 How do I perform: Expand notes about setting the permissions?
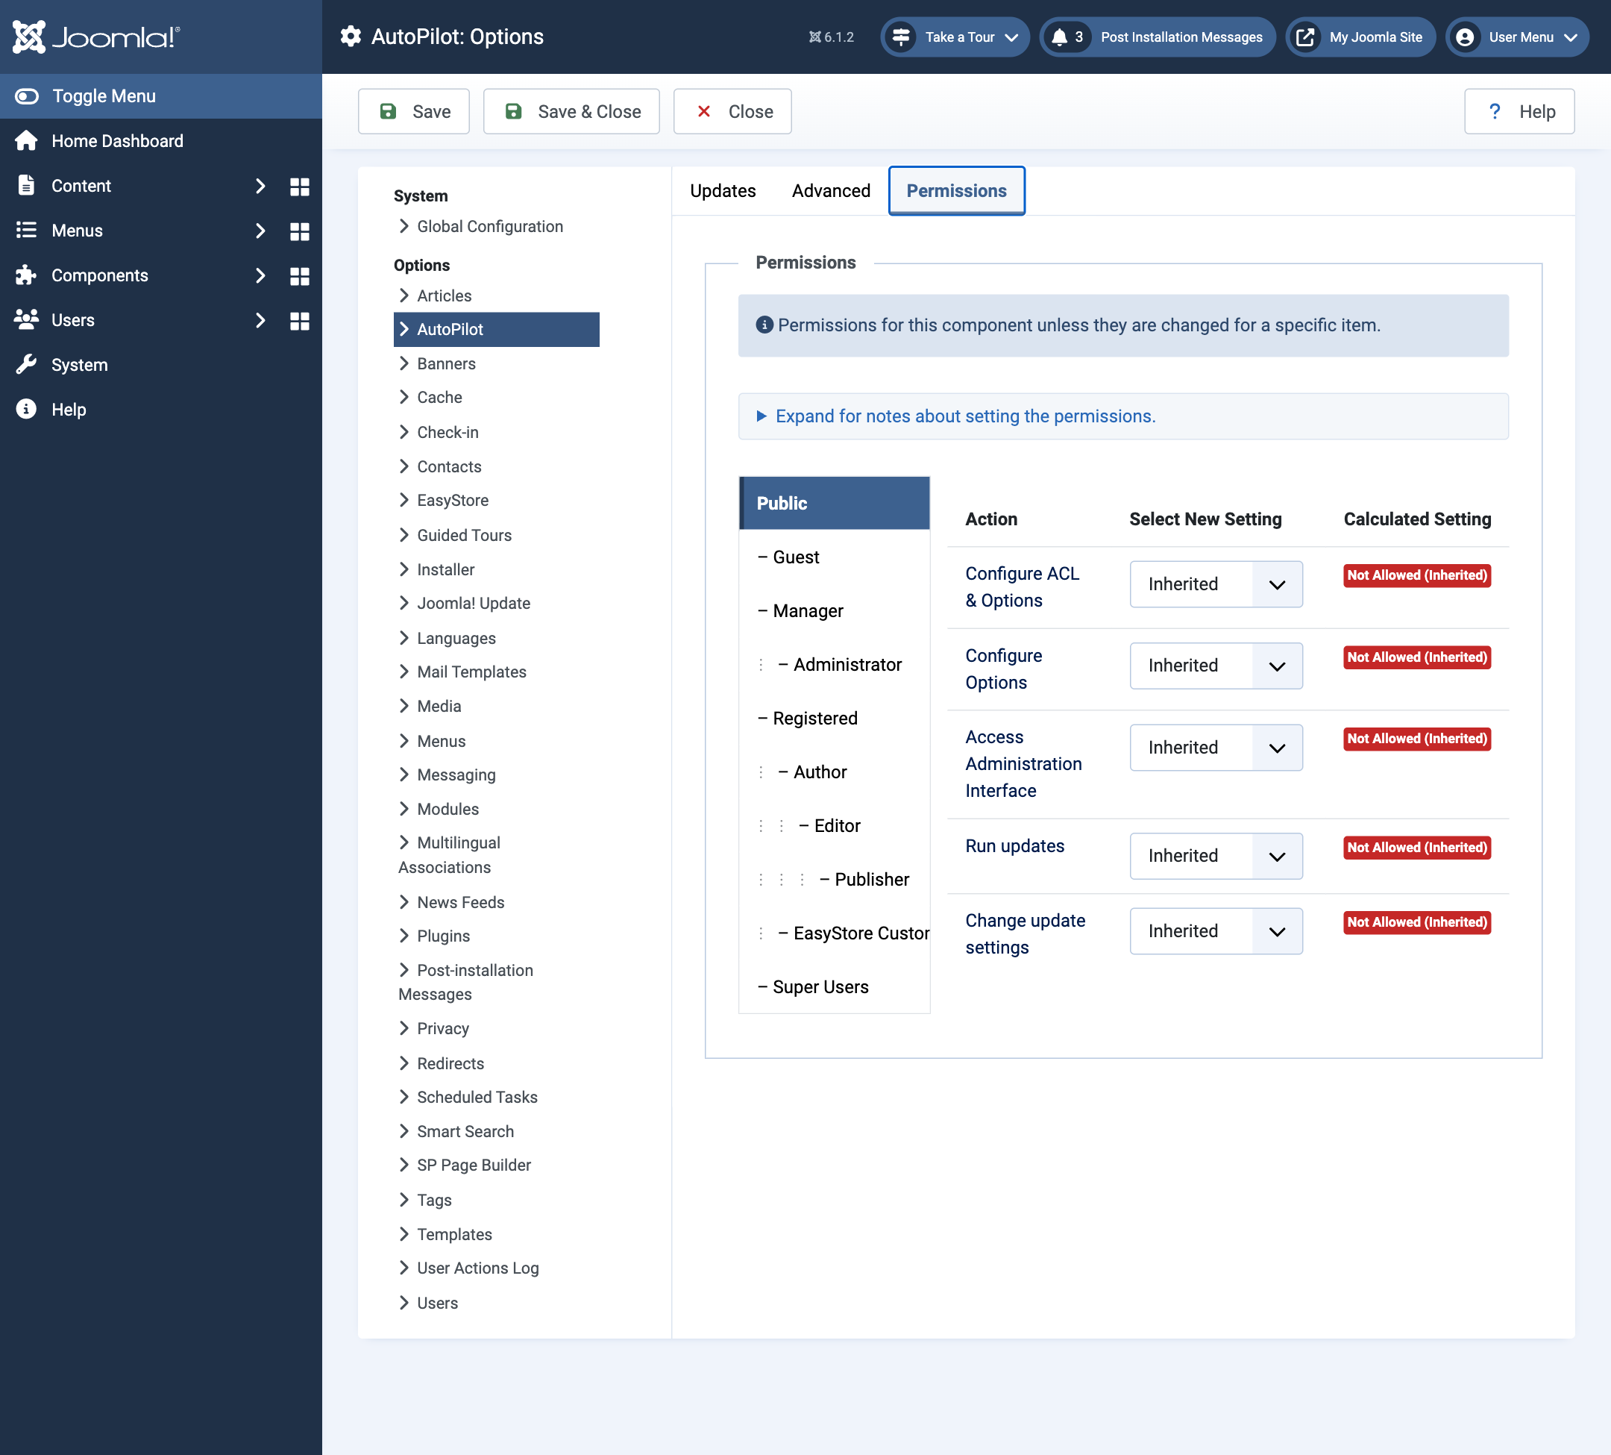coord(1123,416)
